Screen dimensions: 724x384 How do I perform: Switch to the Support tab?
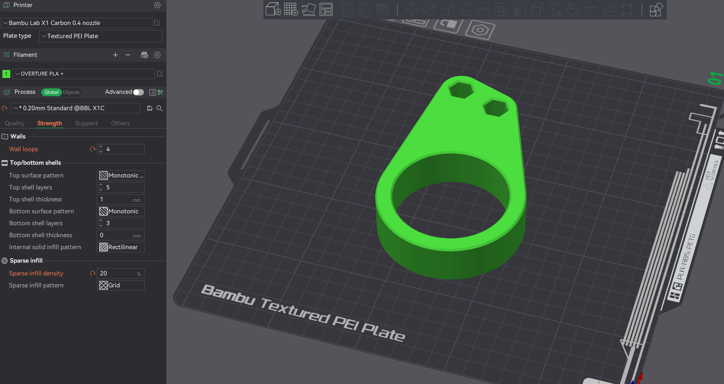[x=86, y=123]
